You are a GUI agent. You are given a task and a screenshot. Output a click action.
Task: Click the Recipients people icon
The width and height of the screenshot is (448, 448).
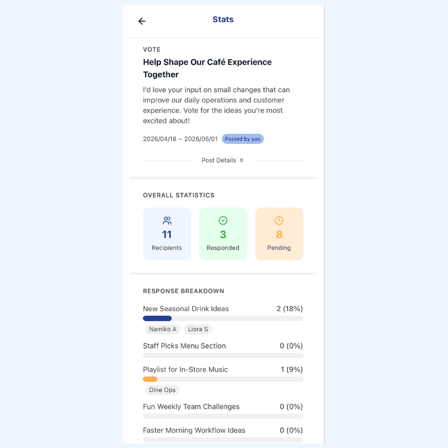(167, 221)
